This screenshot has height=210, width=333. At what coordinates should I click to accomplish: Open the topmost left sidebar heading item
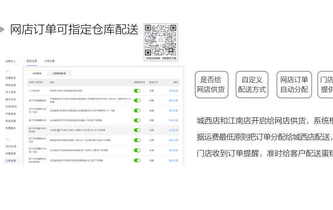click(x=11, y=61)
